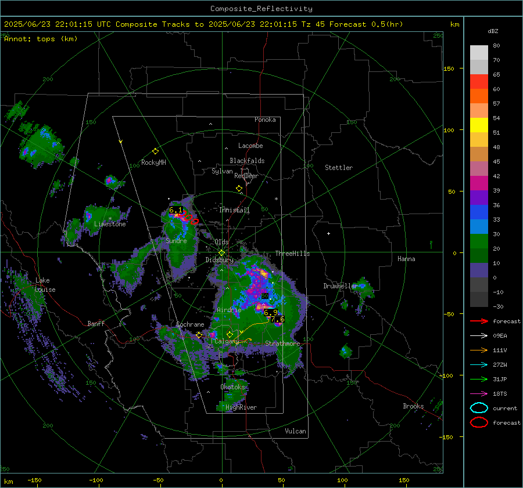The height and width of the screenshot is (488, 523).
Task: Click the RedDeer city label
Action: (x=246, y=176)
